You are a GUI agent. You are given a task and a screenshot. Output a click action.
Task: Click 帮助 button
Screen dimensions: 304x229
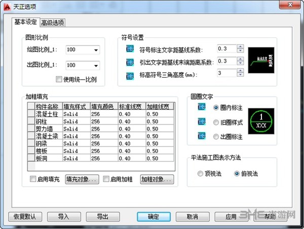(271, 217)
